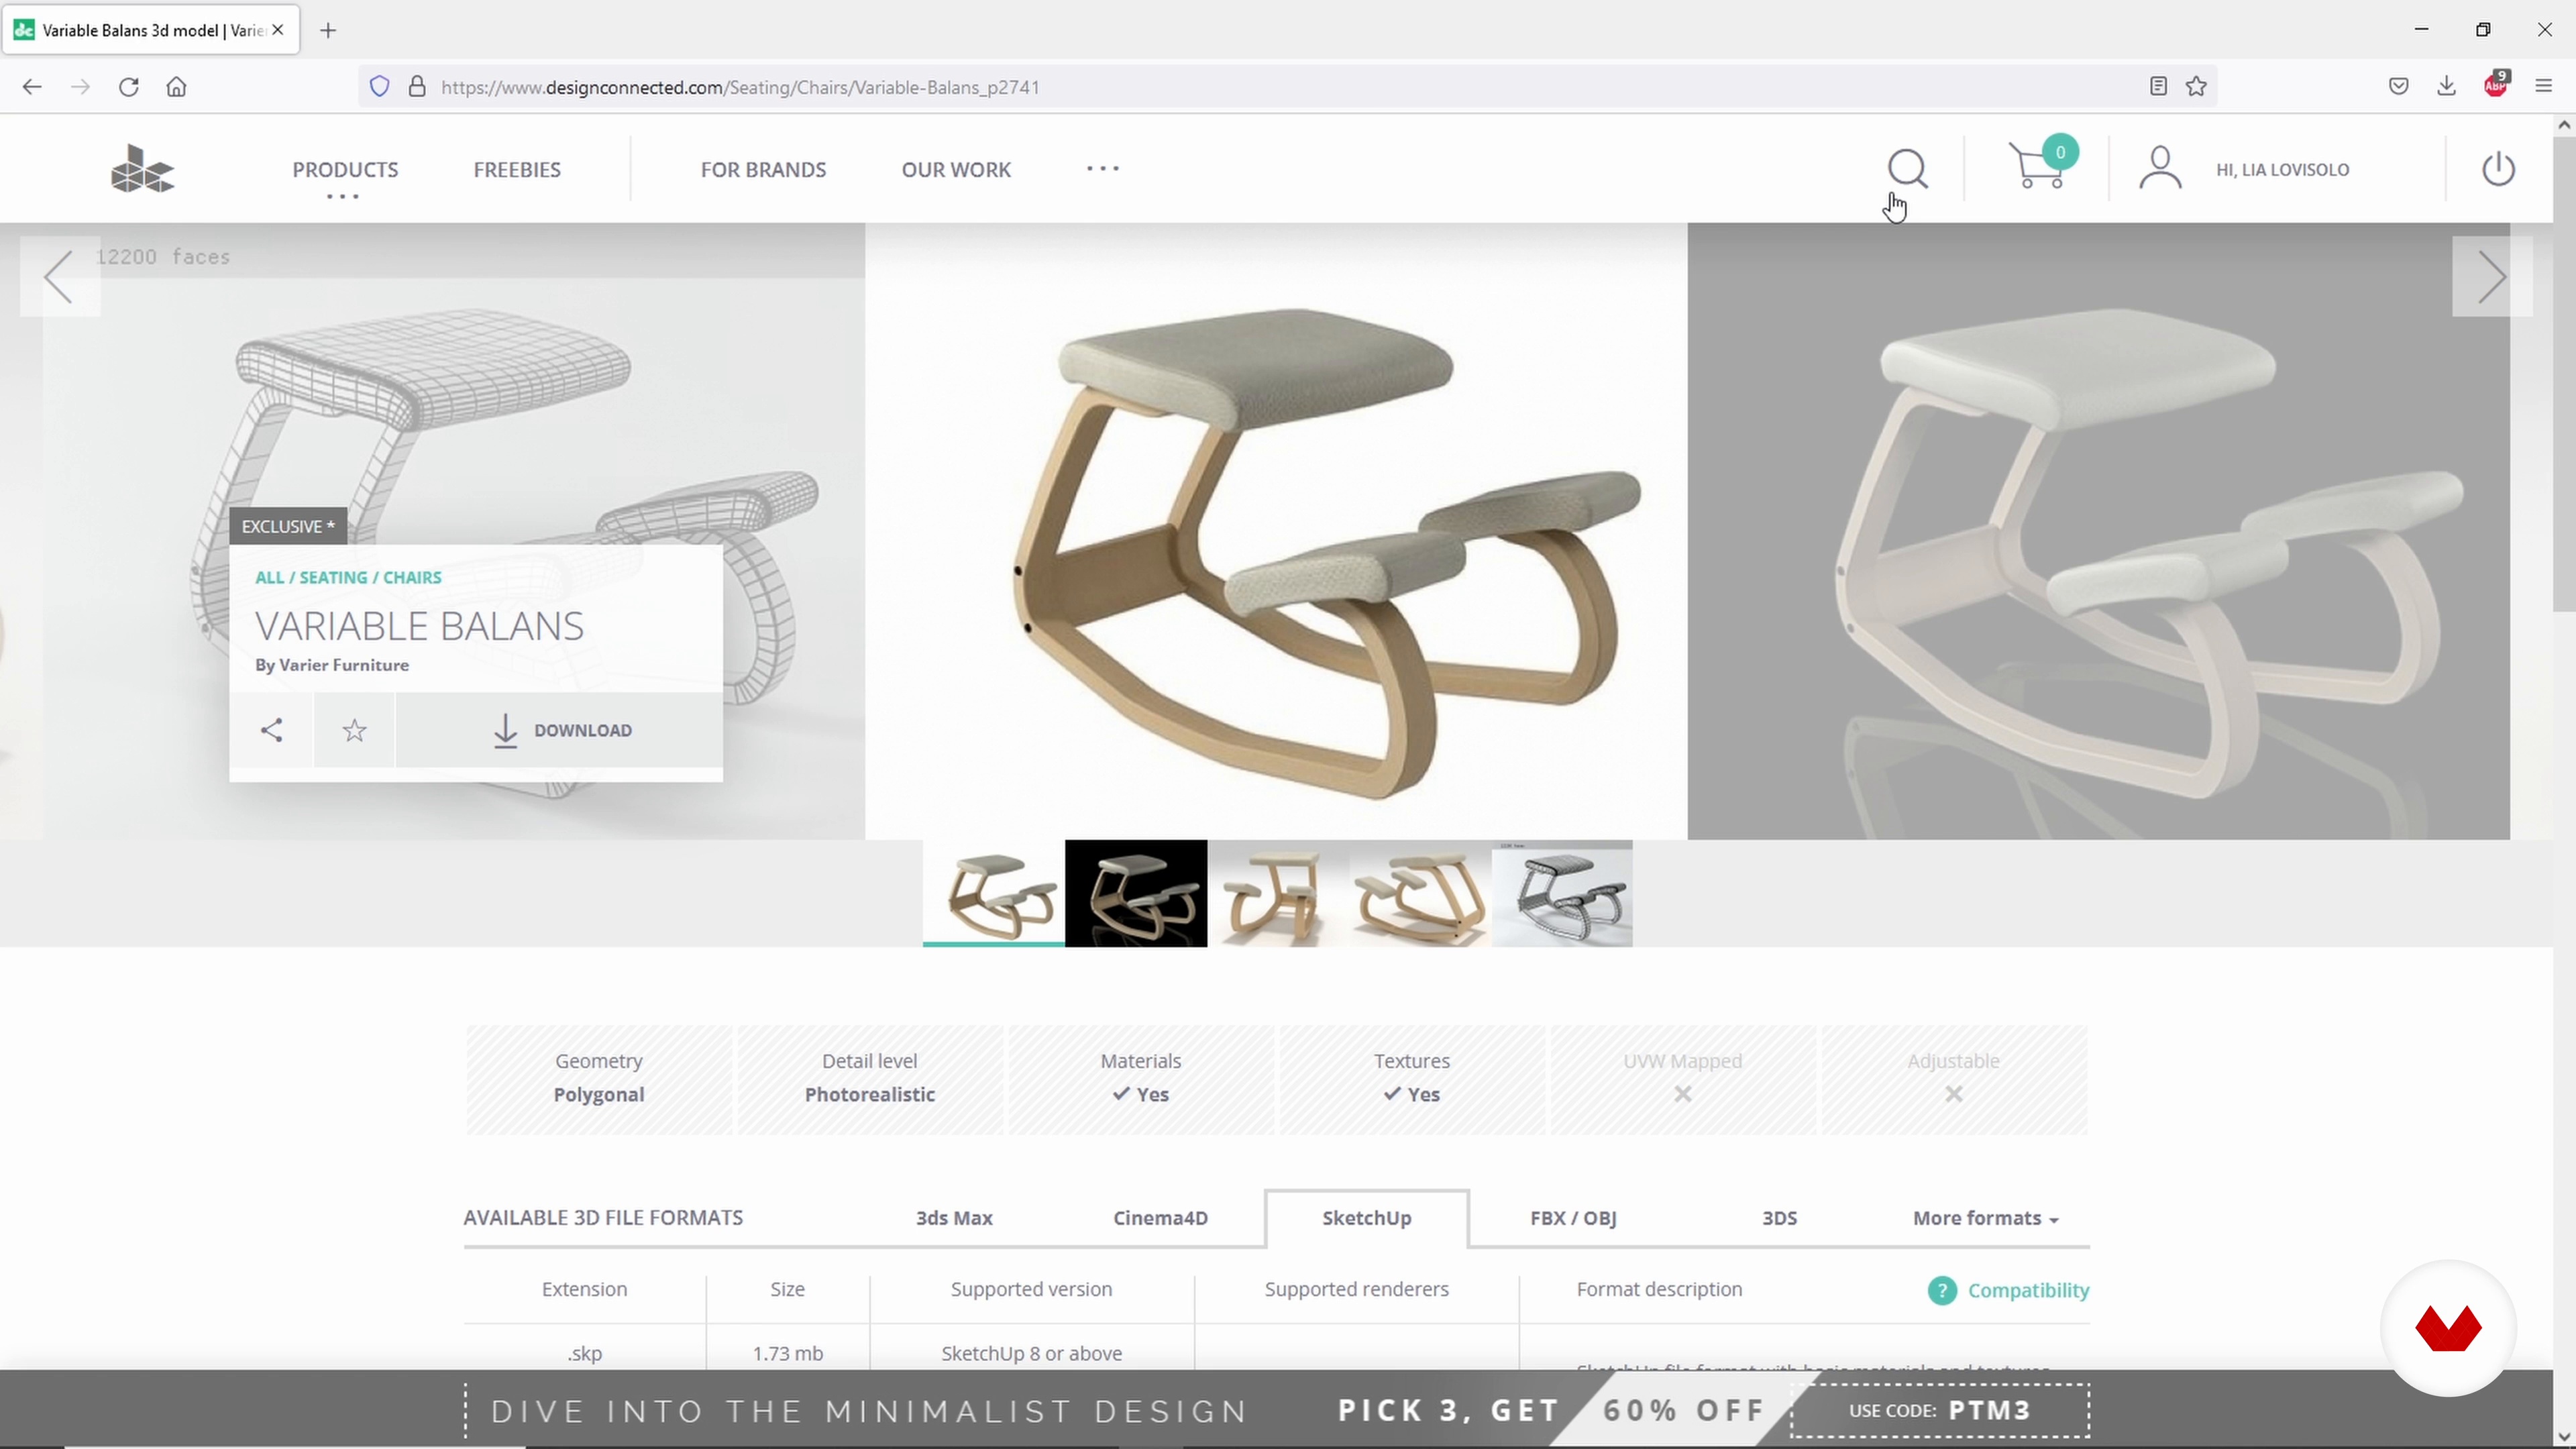Add model to favorites star

pyautogui.click(x=354, y=730)
